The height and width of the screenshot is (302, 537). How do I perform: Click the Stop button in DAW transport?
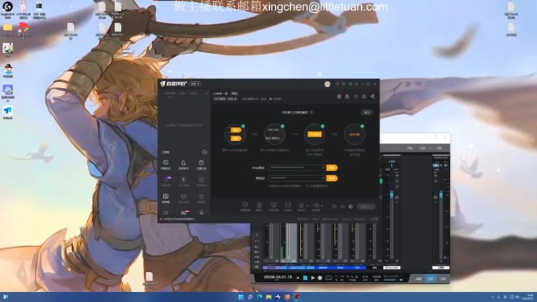pyautogui.click(x=305, y=278)
